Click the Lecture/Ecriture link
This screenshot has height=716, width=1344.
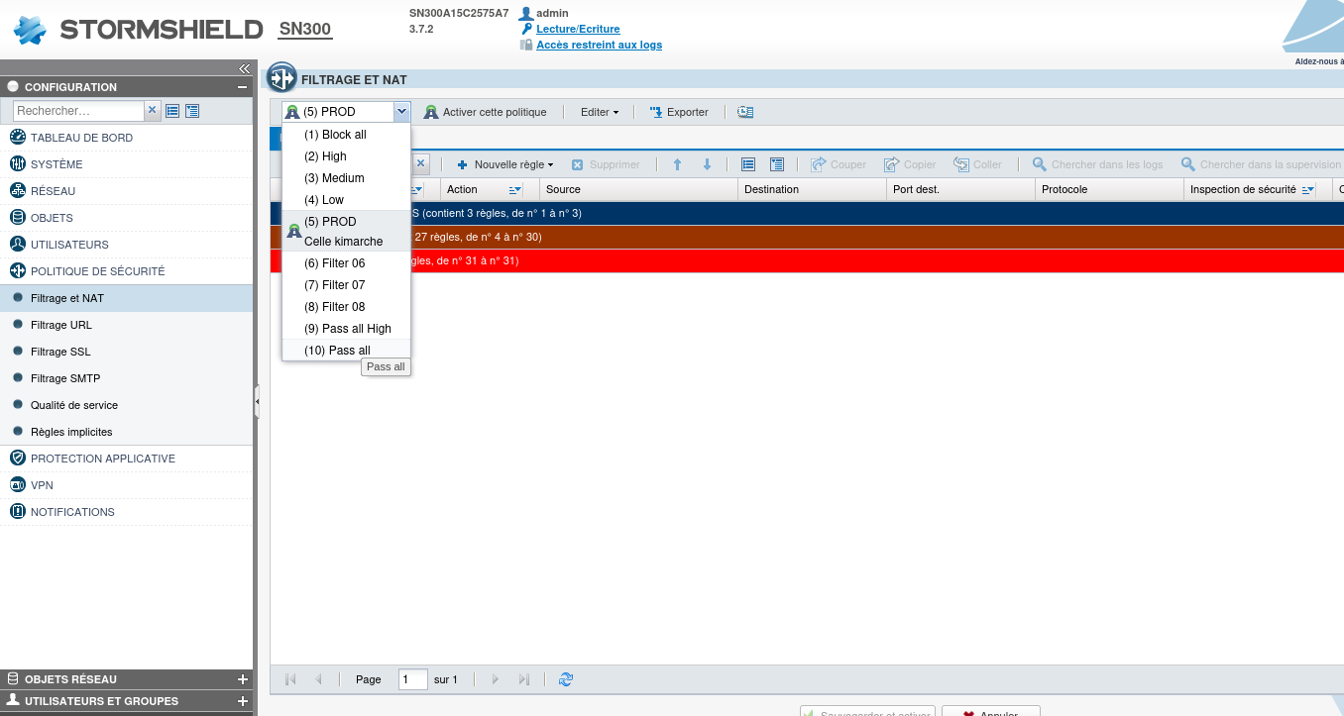tap(578, 30)
